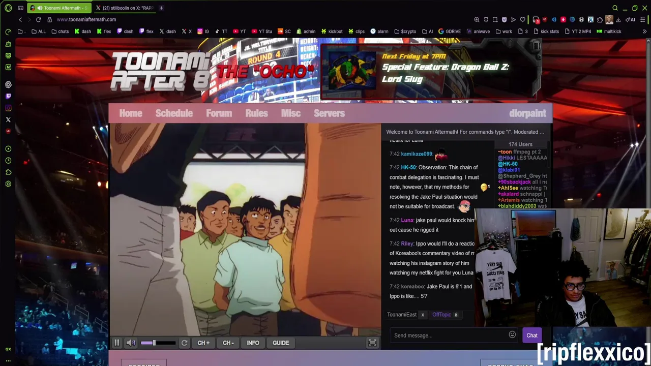651x366 pixels.
Task: Open the clips bookmark
Action: pos(356,32)
